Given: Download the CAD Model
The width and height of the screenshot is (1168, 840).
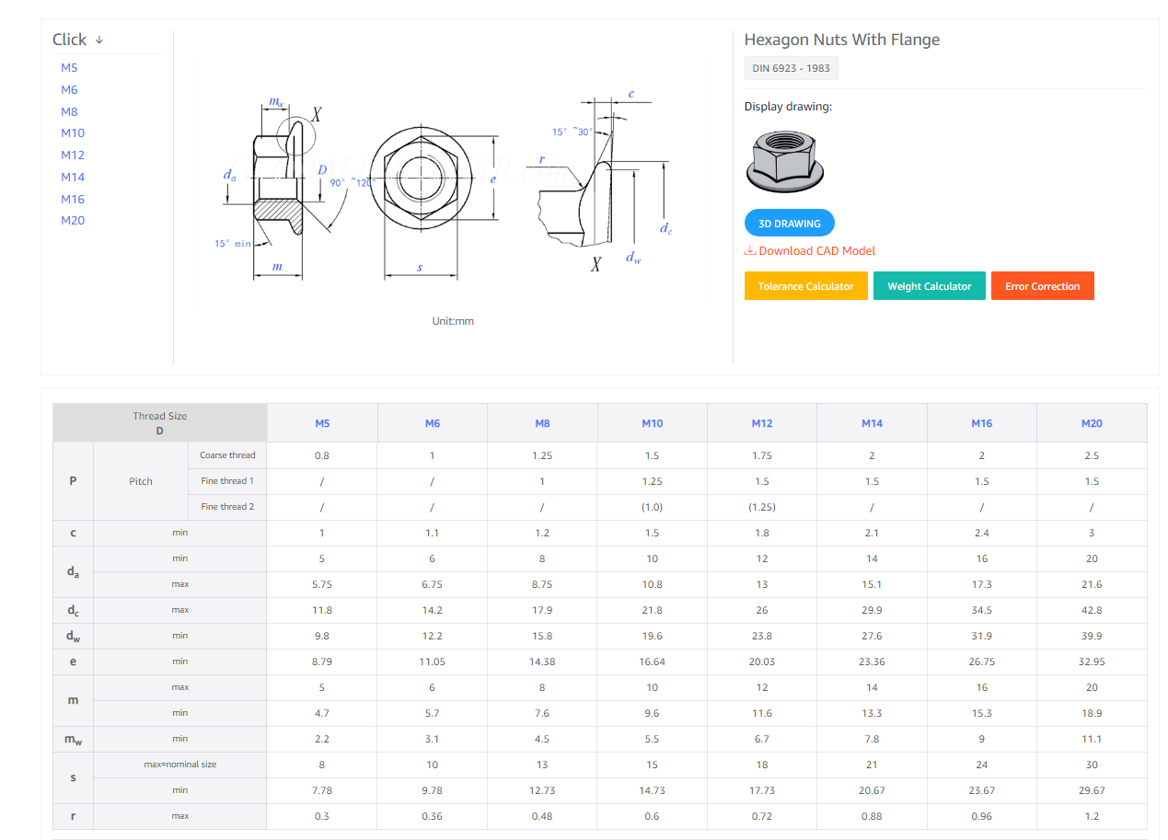Looking at the screenshot, I should click(816, 251).
